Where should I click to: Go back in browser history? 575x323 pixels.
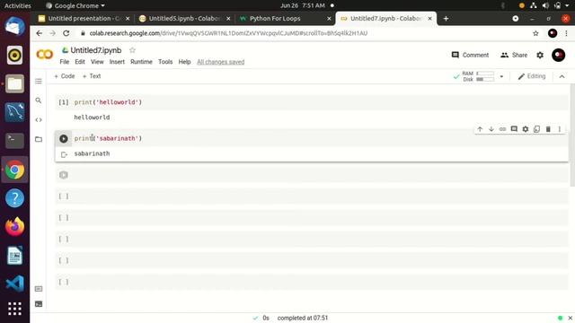coord(40,33)
